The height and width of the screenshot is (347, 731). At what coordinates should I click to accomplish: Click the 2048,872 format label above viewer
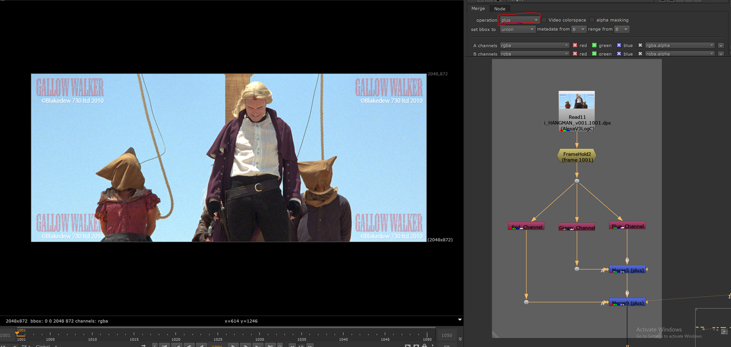click(437, 74)
